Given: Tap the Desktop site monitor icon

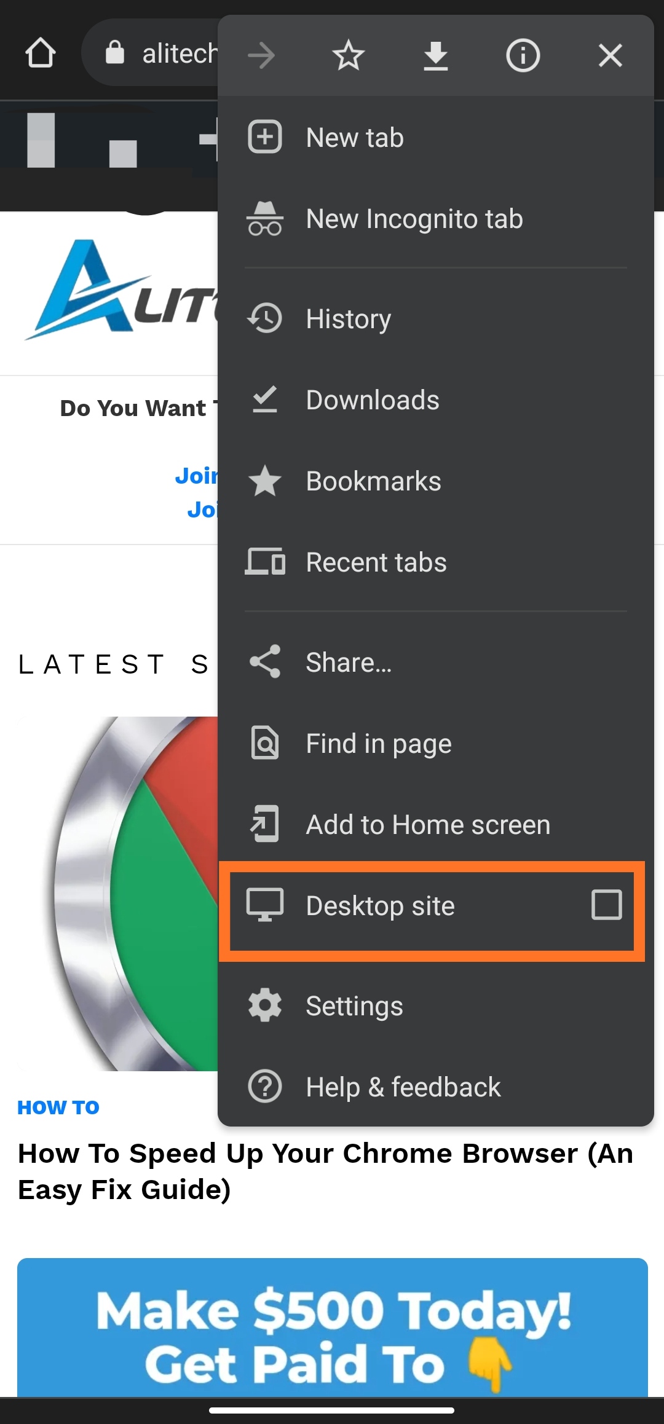Looking at the screenshot, I should (265, 905).
